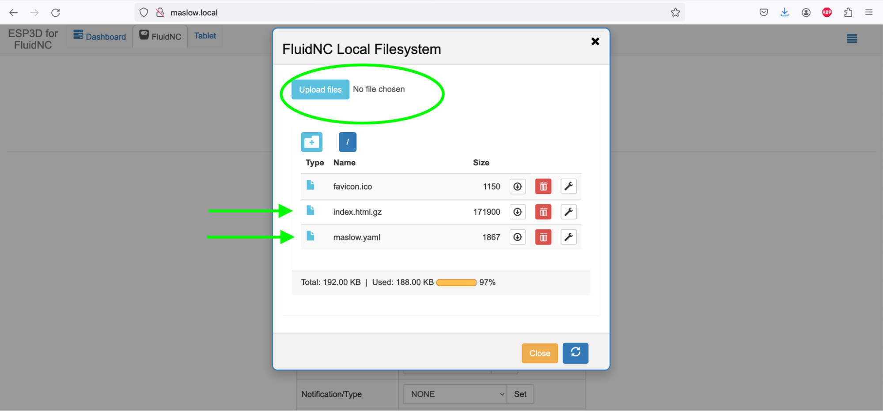The image size is (883, 411).
Task: Open the wrench tool for index.html.gz
Action: pos(568,212)
